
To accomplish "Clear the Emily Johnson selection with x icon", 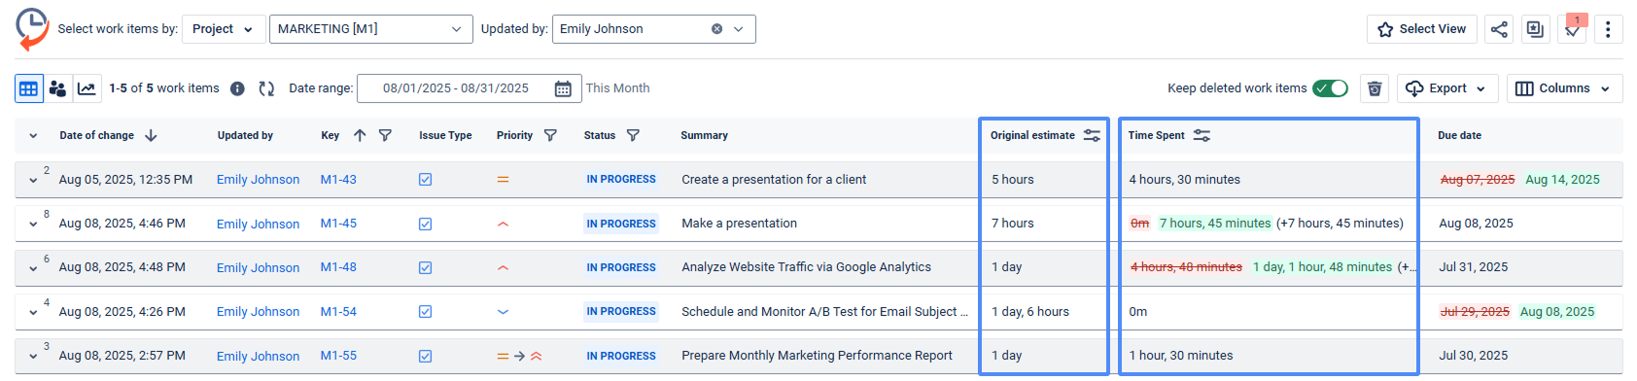I will [716, 29].
